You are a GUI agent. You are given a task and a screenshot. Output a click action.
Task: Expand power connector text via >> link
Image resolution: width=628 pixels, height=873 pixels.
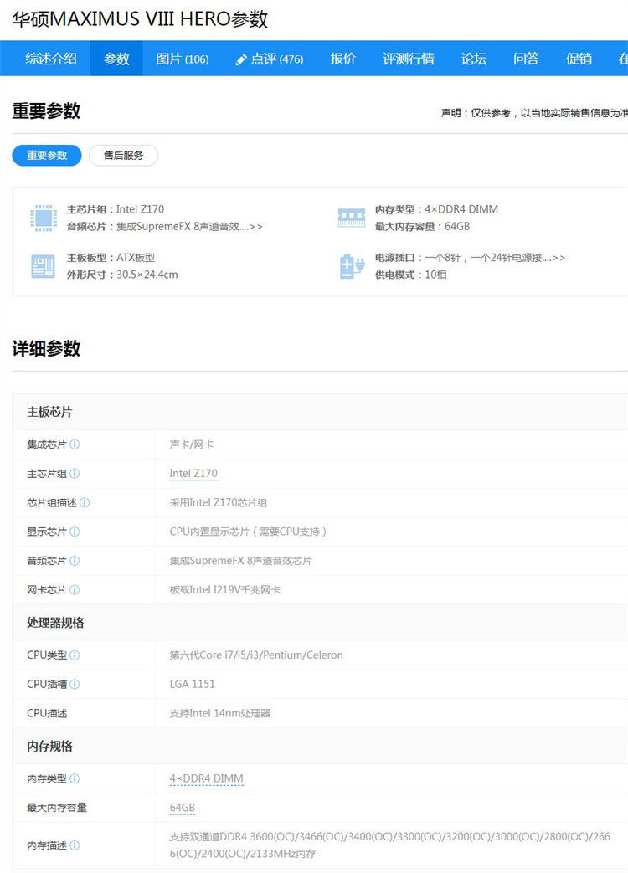coord(559,258)
